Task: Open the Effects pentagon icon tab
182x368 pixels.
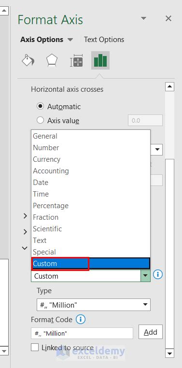Action: coord(52,60)
